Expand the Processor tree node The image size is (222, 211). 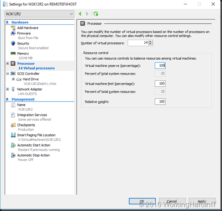point(7,63)
